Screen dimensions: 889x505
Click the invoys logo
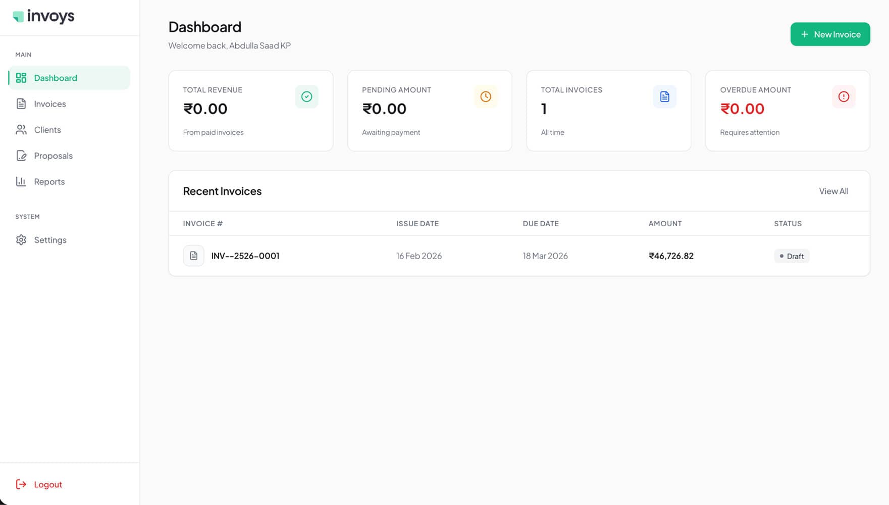43,17
